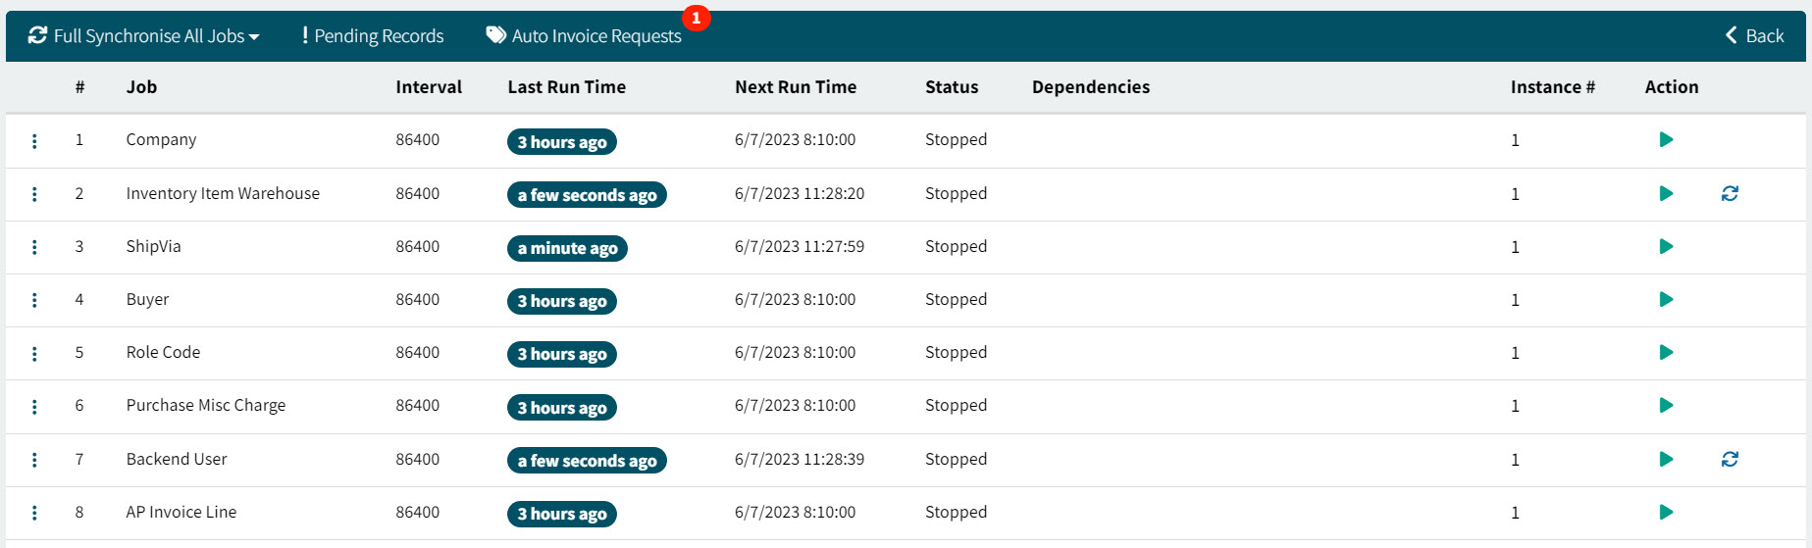Sort by Last Run Time column header
The height and width of the screenshot is (548, 1812).
[566, 87]
